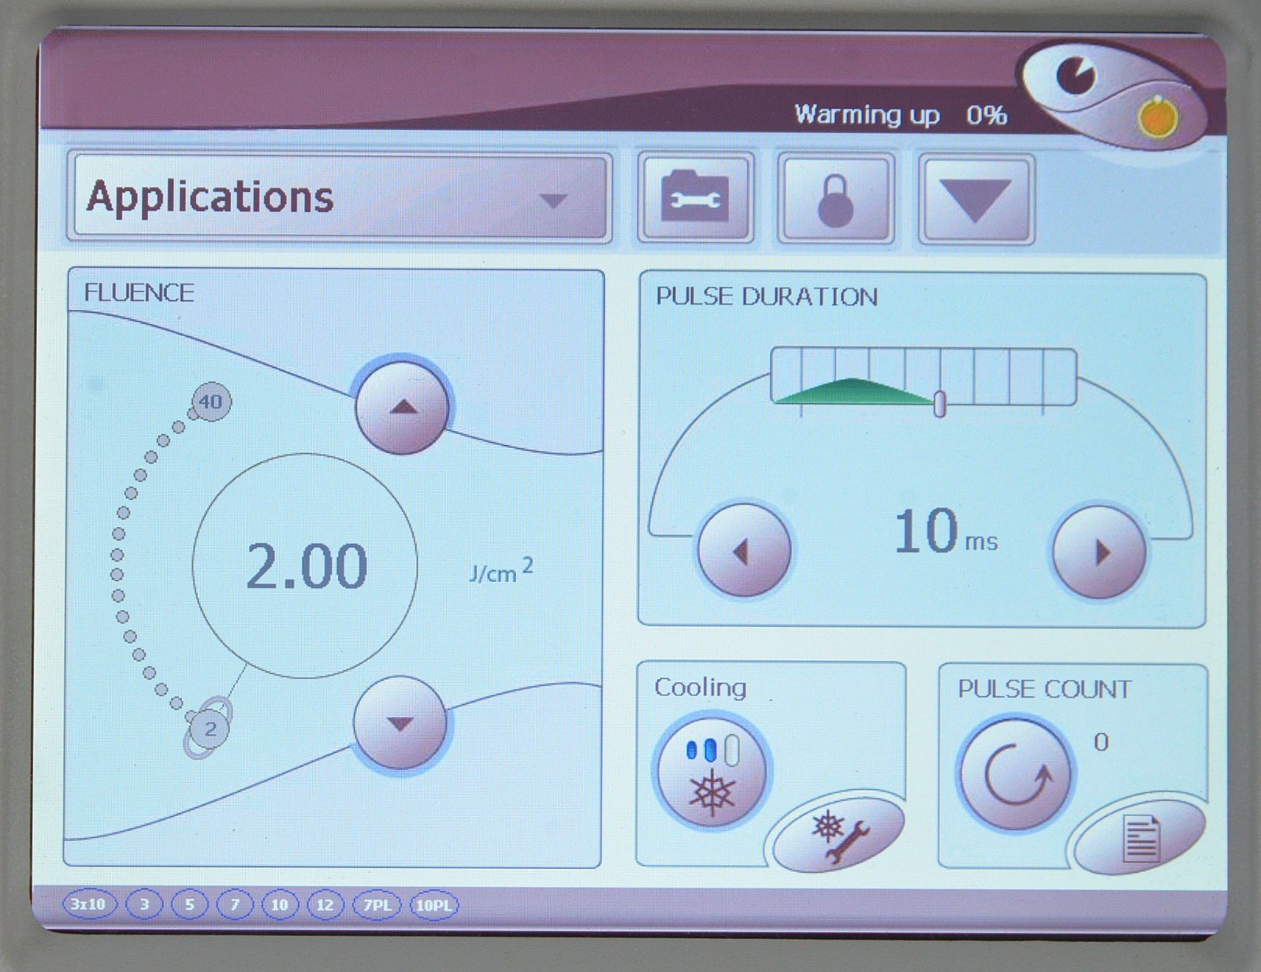Select the 3x10 spot size
The width and height of the screenshot is (1261, 972).
(x=88, y=904)
